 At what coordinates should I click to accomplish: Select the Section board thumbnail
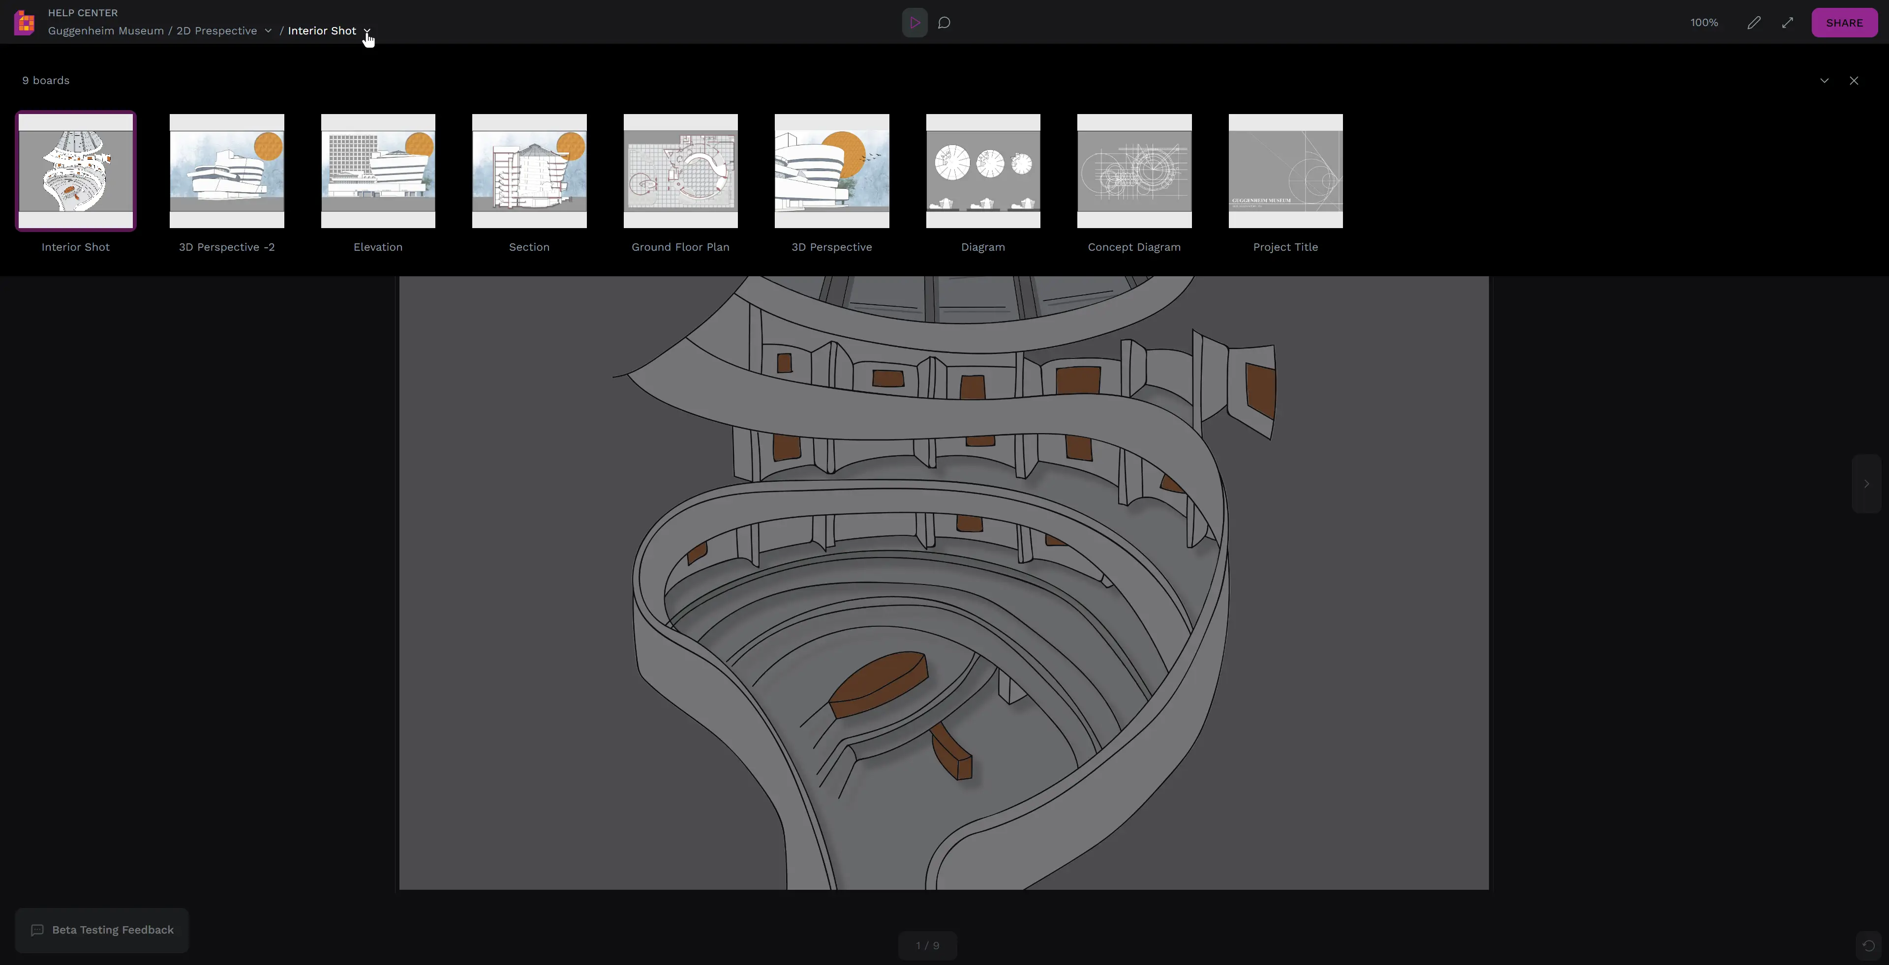[529, 171]
